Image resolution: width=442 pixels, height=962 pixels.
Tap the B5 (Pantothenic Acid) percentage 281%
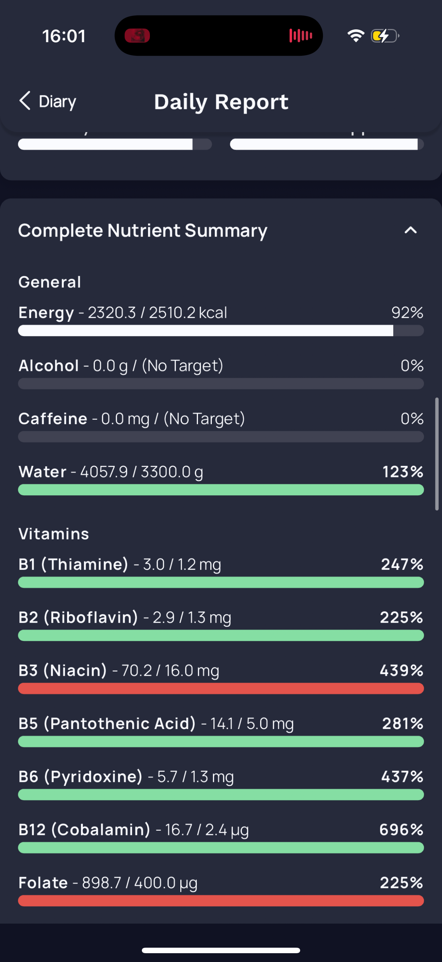pyautogui.click(x=402, y=724)
